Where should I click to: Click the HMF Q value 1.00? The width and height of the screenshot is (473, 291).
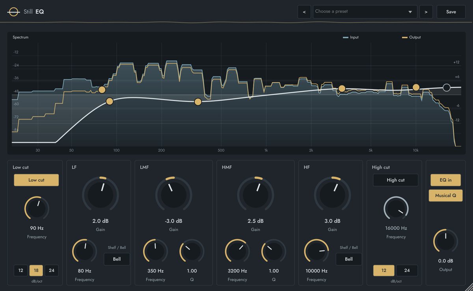(x=274, y=271)
